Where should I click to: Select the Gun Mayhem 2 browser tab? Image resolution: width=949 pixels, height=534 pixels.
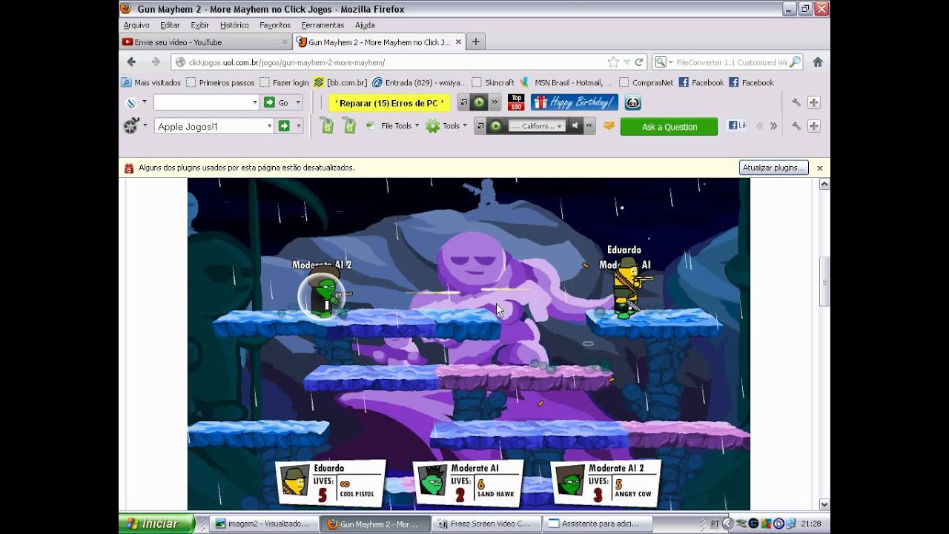tap(379, 42)
